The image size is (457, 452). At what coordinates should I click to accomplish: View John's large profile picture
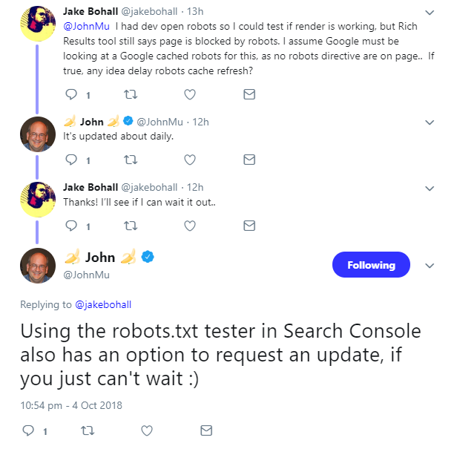(38, 266)
